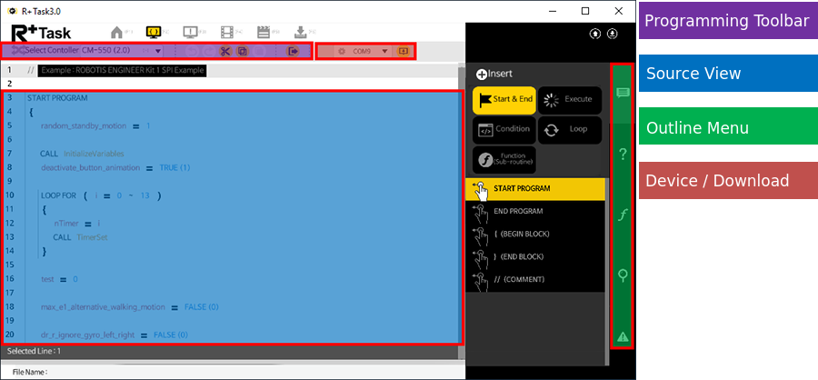Image resolution: width=818 pixels, height=380 pixels.
Task: Select the CALL InitializeVariables line
Action: pos(83,154)
